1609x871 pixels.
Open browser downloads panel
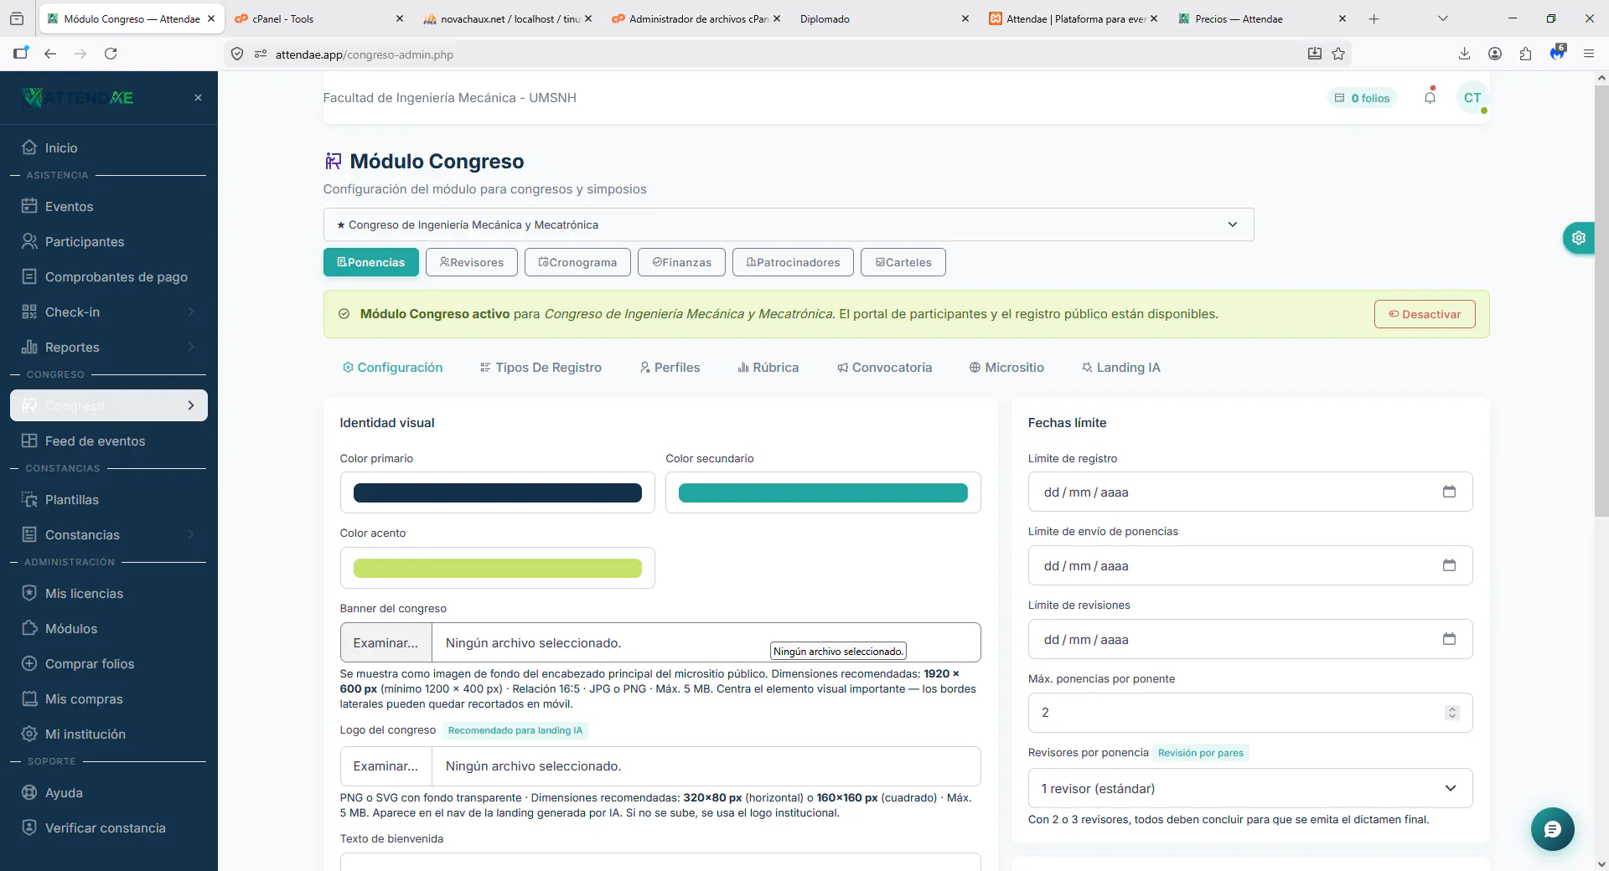1464,54
